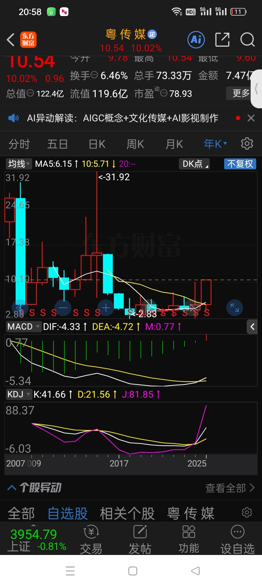Open 查看全部 link
The height and width of the screenshot is (587, 262).
pos(230,488)
